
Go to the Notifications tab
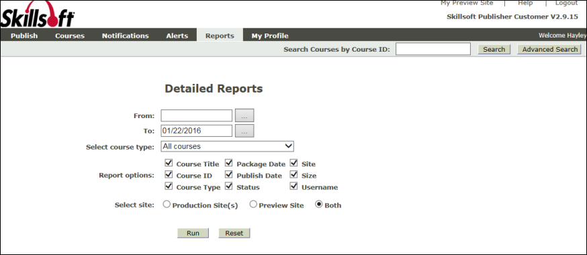[x=126, y=36]
